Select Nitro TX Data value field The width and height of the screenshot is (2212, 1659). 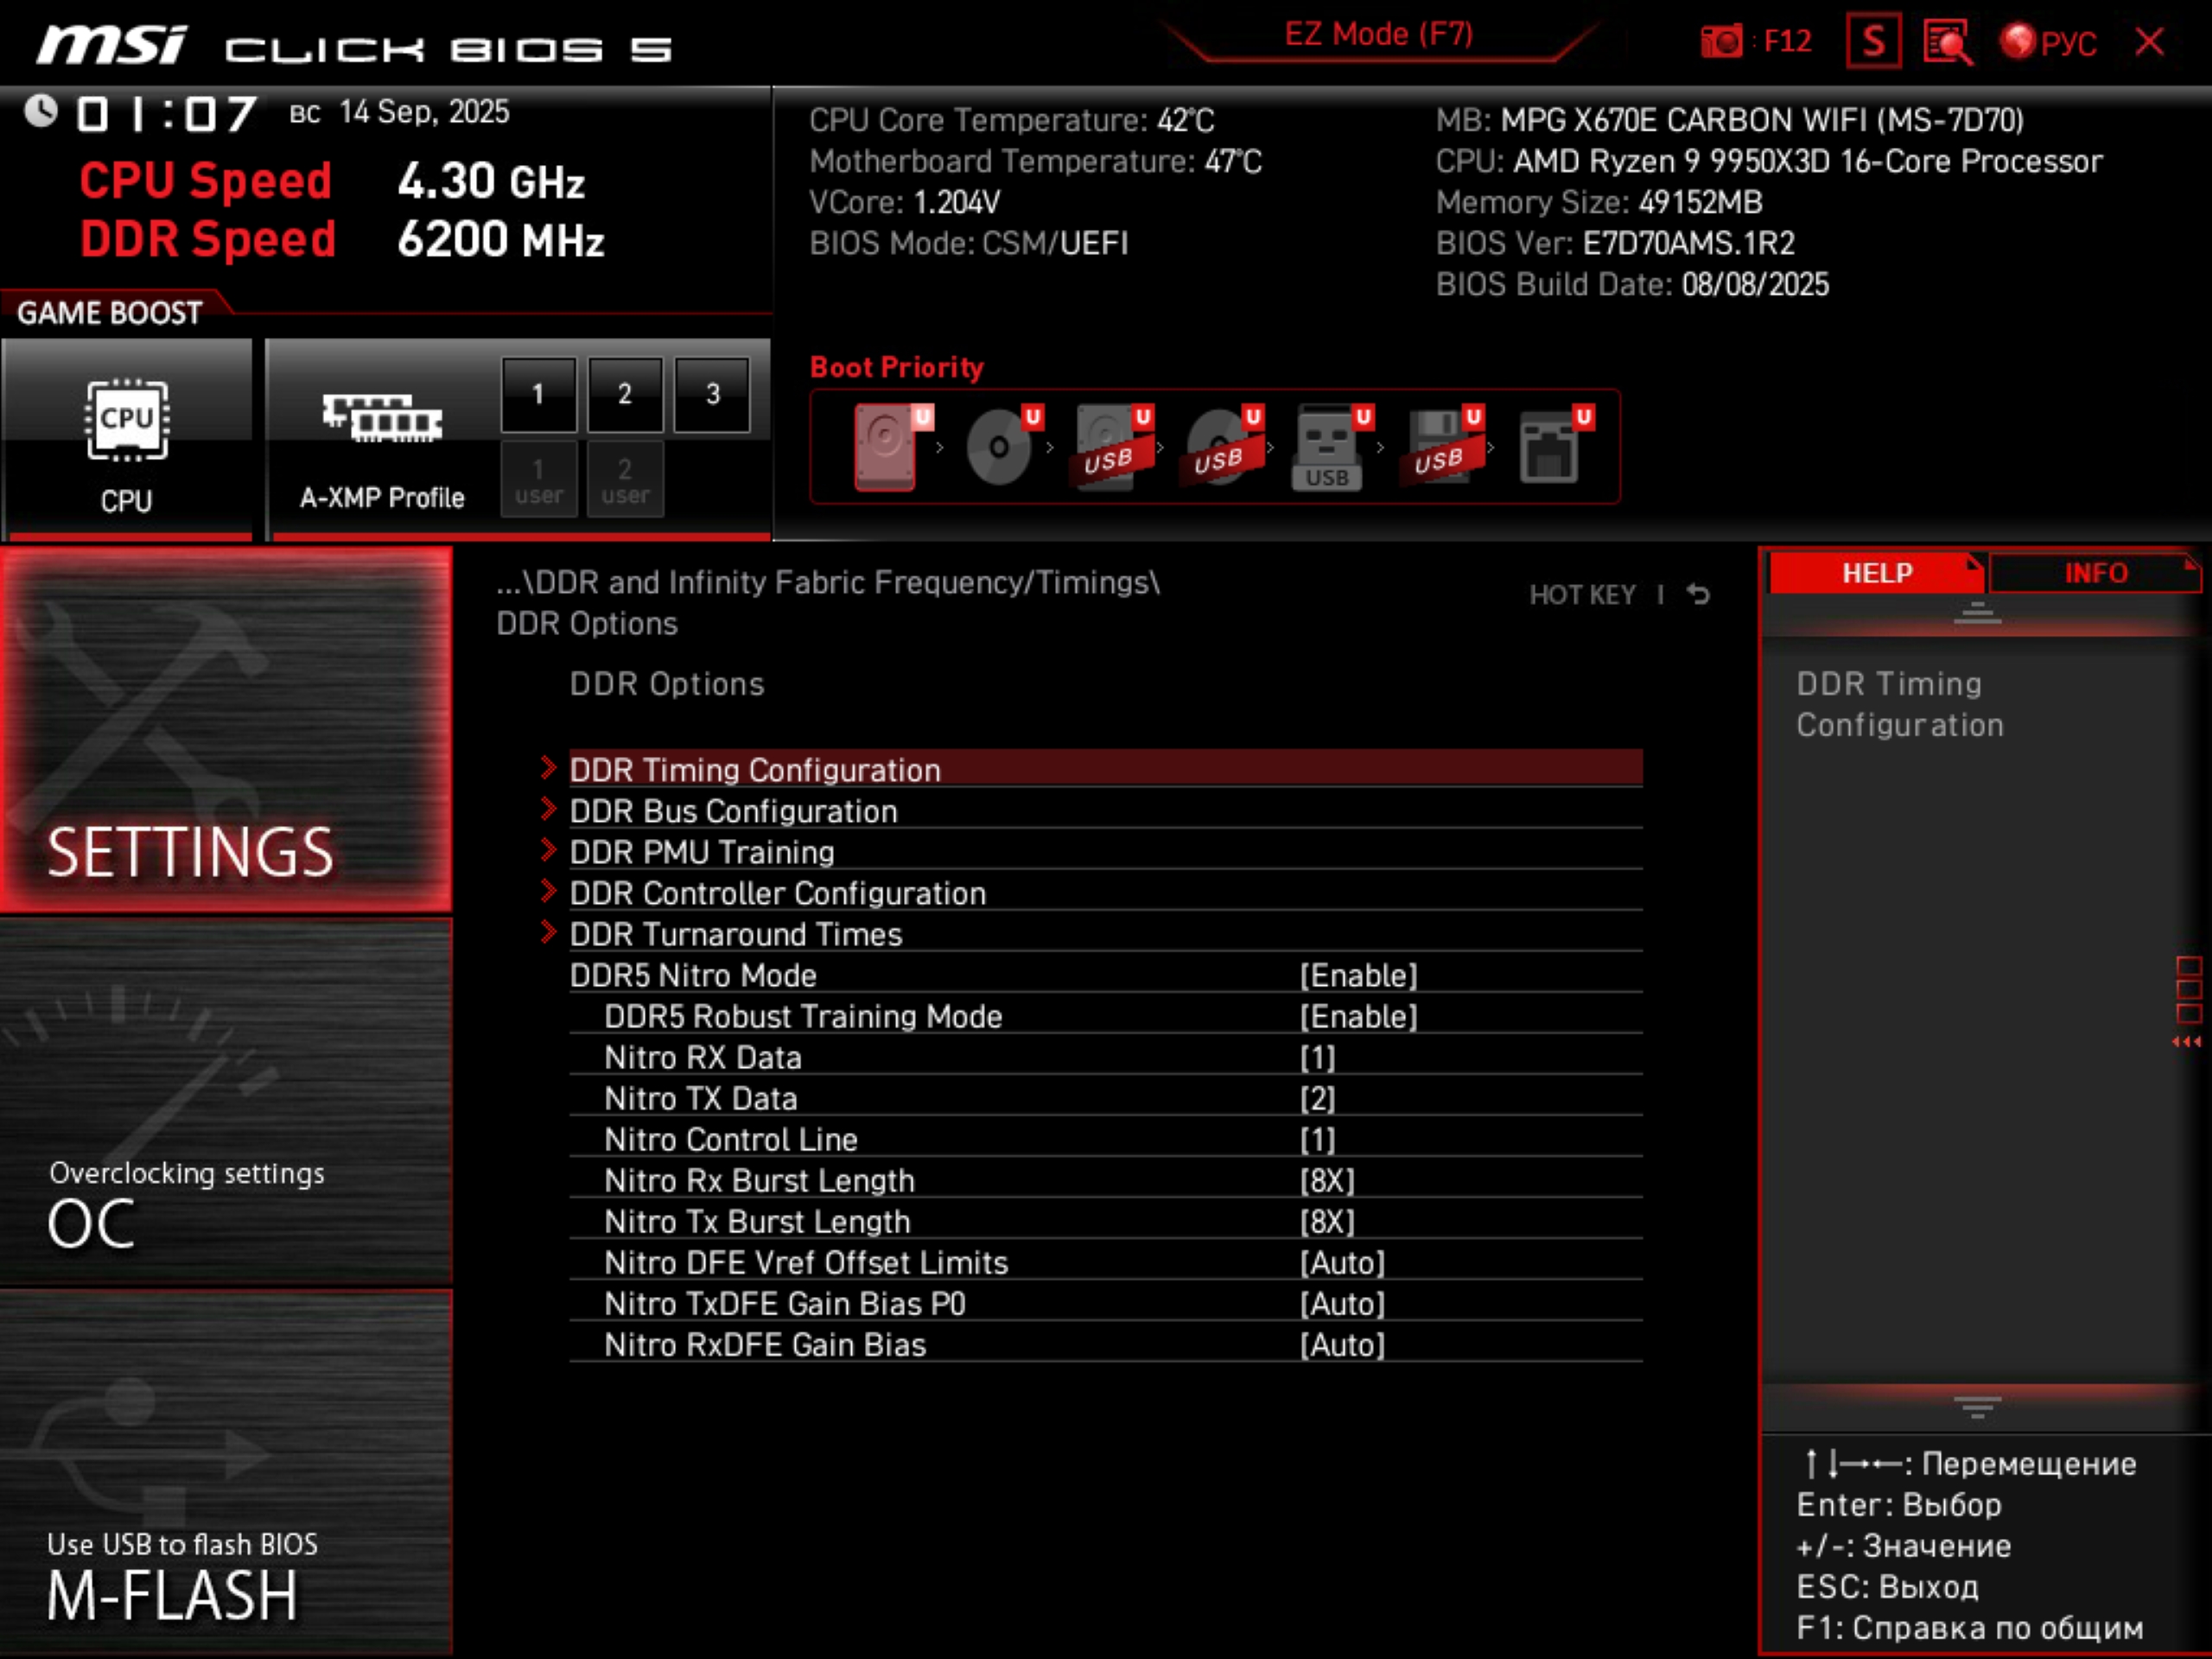pyautogui.click(x=1317, y=1098)
